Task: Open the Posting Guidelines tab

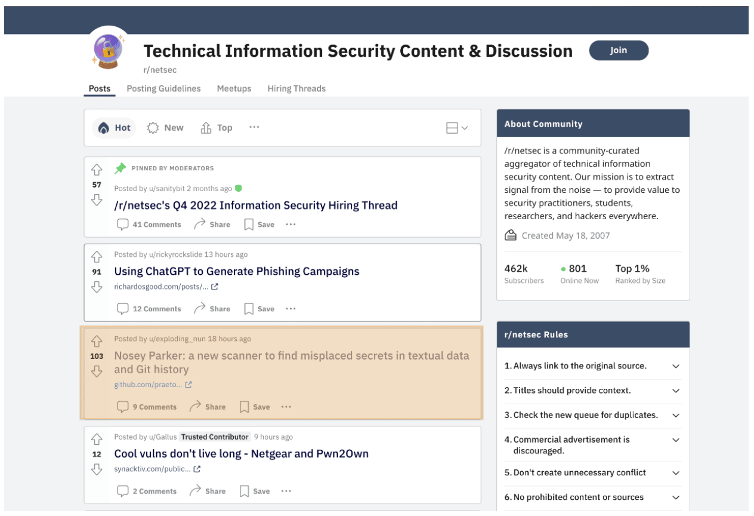Action: tap(163, 88)
